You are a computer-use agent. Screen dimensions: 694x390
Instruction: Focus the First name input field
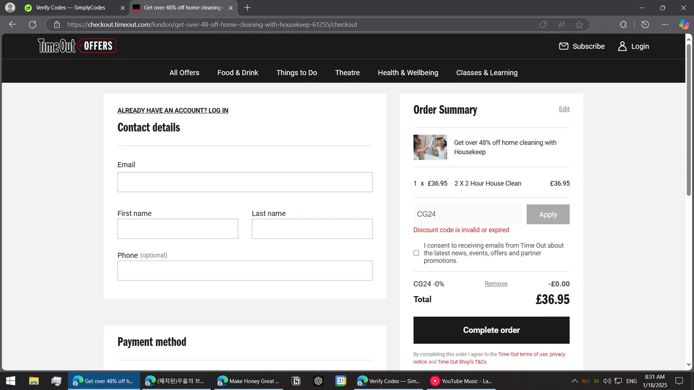tap(178, 229)
